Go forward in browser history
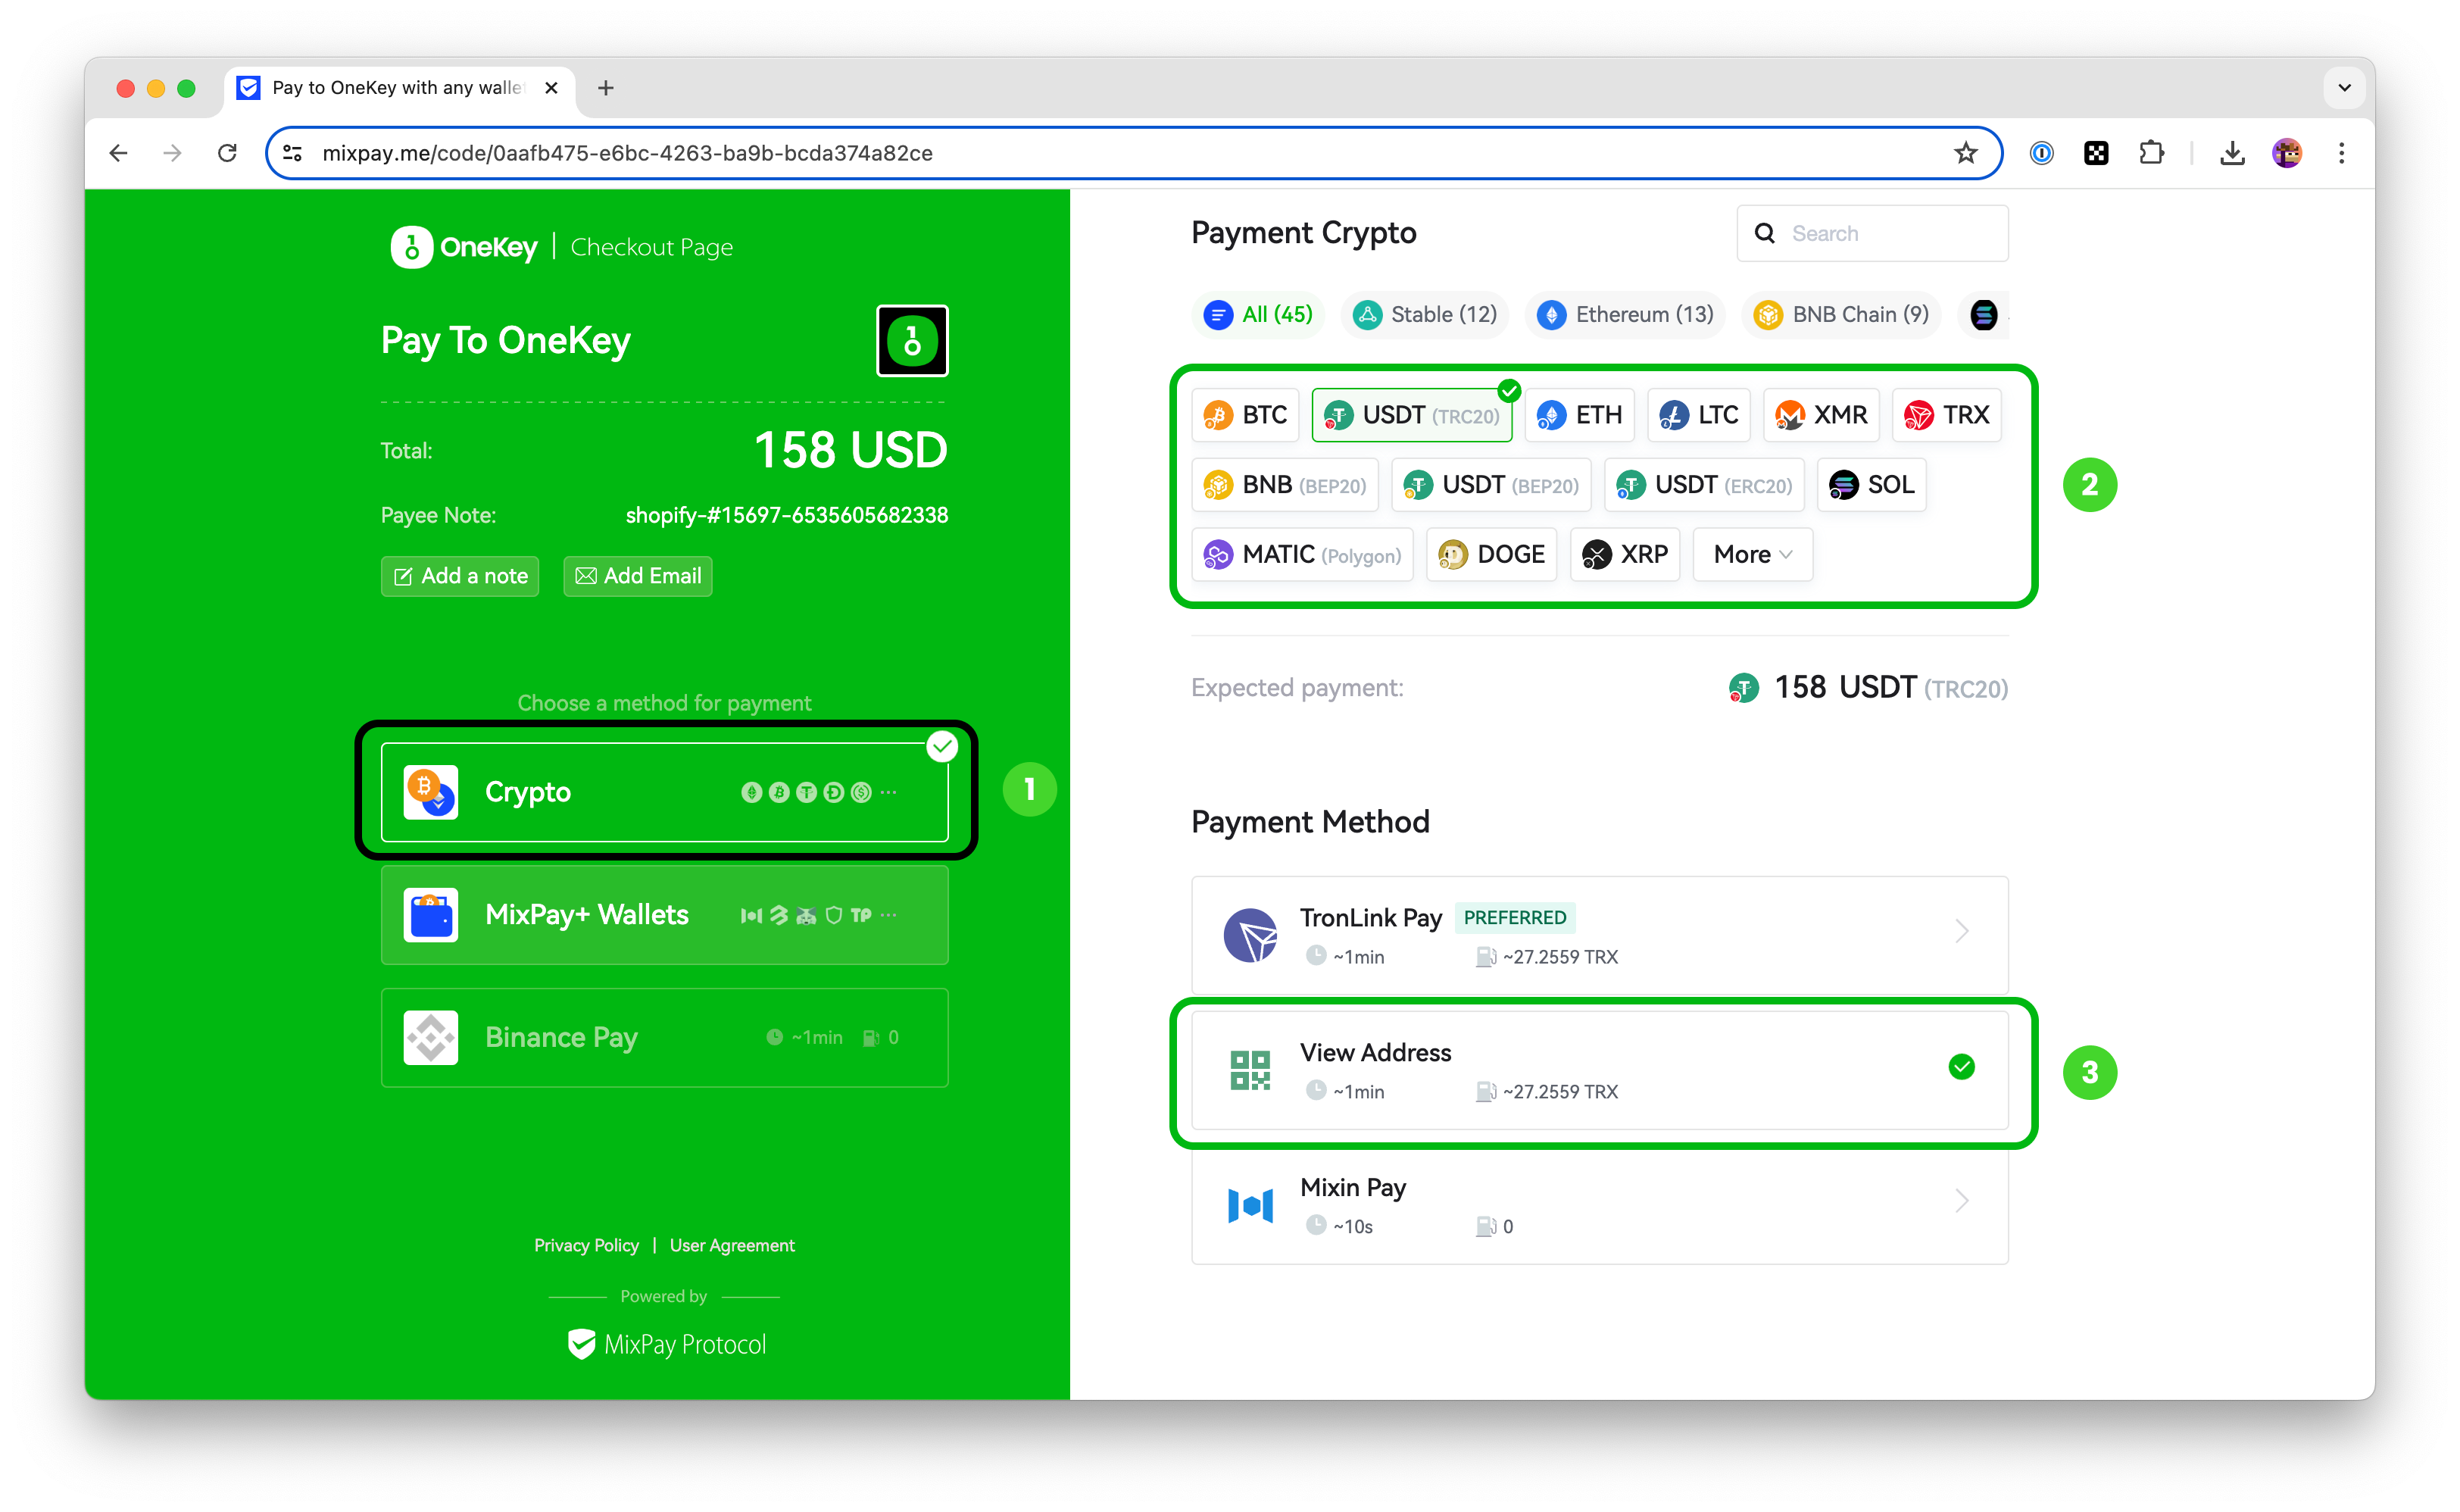 173,153
